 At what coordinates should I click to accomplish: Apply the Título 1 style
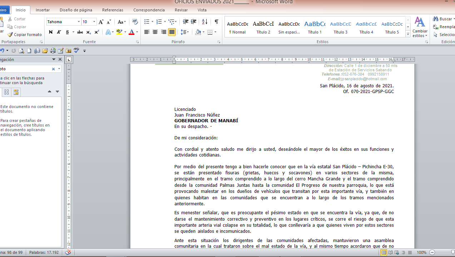coord(315,27)
